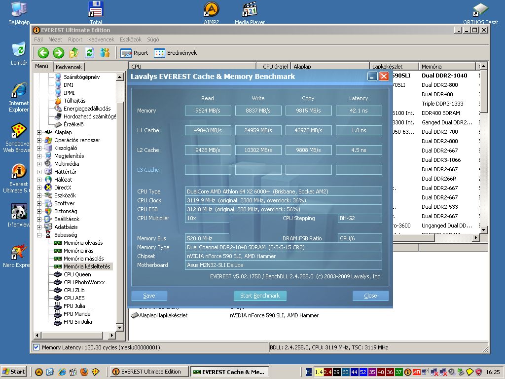The width and height of the screenshot is (505, 379).
Task: Click the Firefox quick launch icon
Action: [84, 372]
